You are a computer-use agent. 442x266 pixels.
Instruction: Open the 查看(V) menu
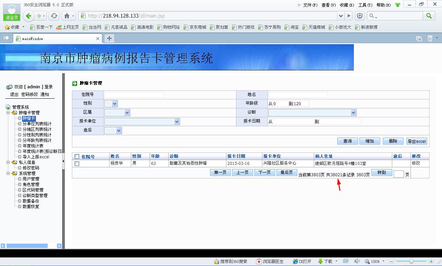329,5
